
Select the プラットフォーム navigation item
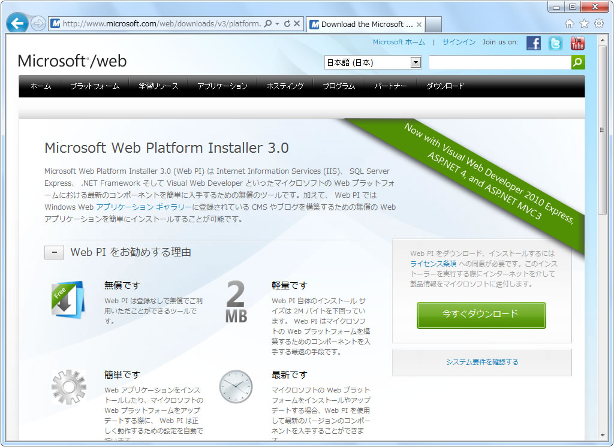(x=95, y=86)
